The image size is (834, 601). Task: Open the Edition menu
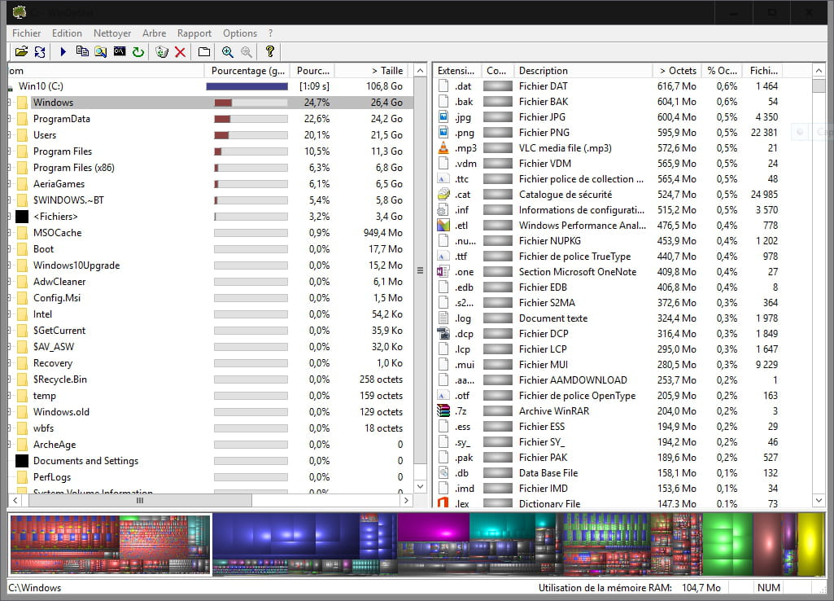[x=67, y=33]
